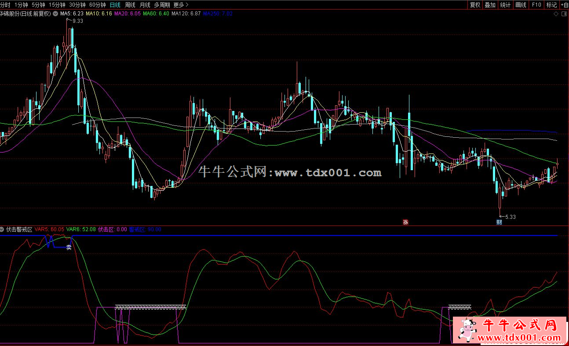569x346 pixels.
Task: Click the 华锦股份(日线.前复权) title
Action: (26, 14)
